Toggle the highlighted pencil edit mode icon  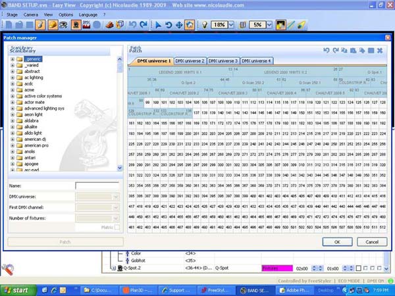(x=40, y=25)
